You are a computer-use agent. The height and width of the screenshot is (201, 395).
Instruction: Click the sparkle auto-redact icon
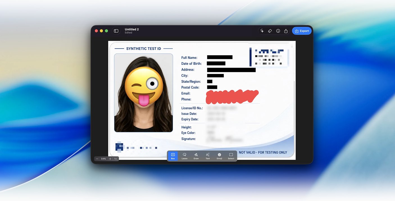click(262, 31)
